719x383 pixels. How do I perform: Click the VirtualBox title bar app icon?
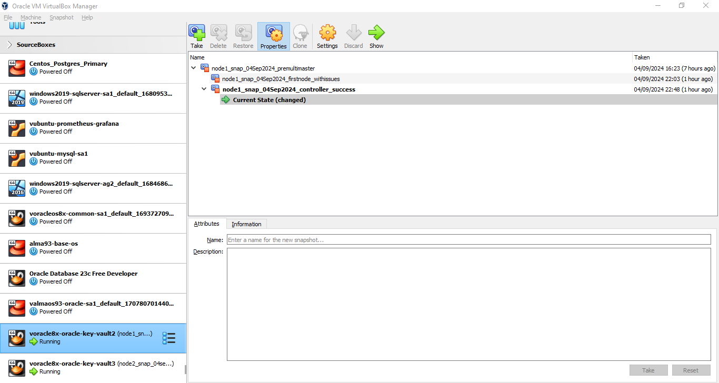coord(5,6)
